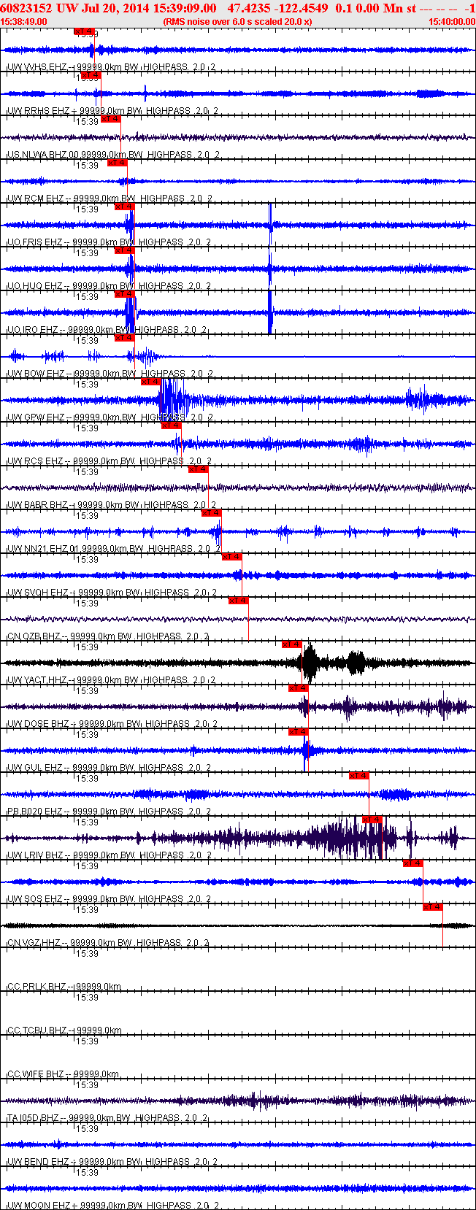
Task: Select the UW.LRIV.BHZ station label
Action: [x=109, y=855]
